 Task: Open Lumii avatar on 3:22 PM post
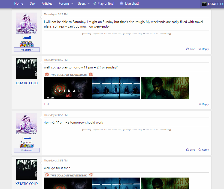point(27,23)
